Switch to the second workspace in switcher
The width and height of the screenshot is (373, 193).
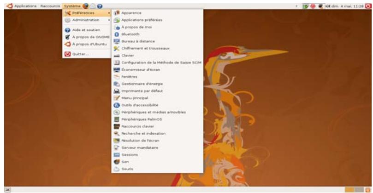pyautogui.click(x=359, y=190)
